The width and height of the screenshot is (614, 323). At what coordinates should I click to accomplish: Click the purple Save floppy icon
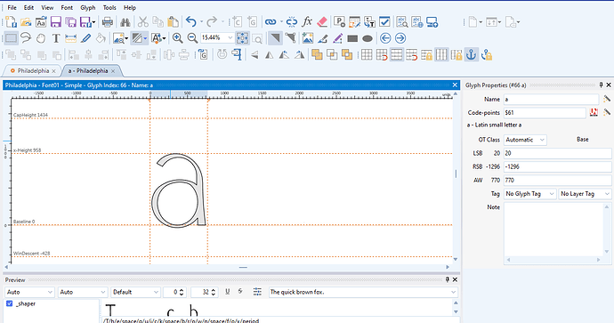[56, 22]
